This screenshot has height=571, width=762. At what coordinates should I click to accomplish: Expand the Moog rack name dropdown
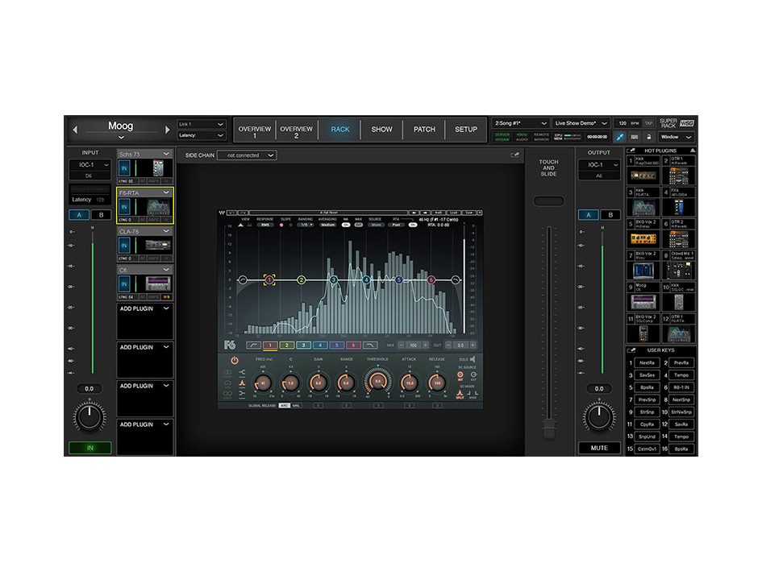(121, 138)
